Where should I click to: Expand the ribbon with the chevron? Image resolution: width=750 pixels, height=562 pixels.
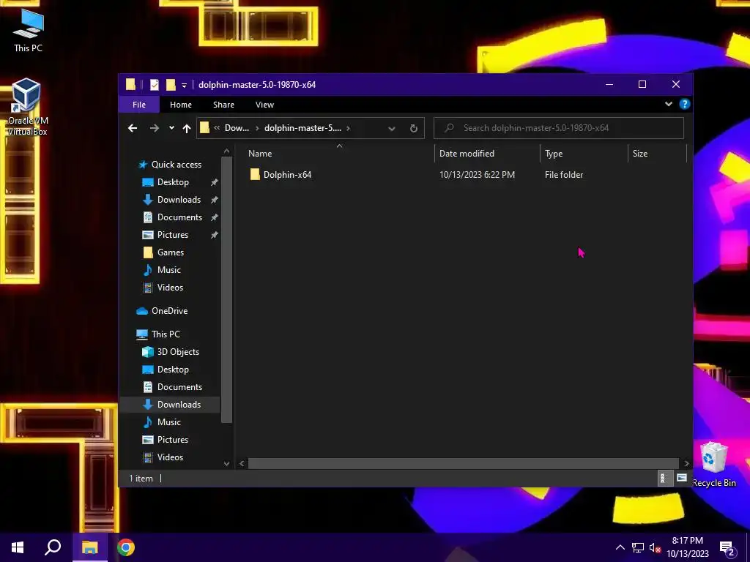[x=668, y=104]
